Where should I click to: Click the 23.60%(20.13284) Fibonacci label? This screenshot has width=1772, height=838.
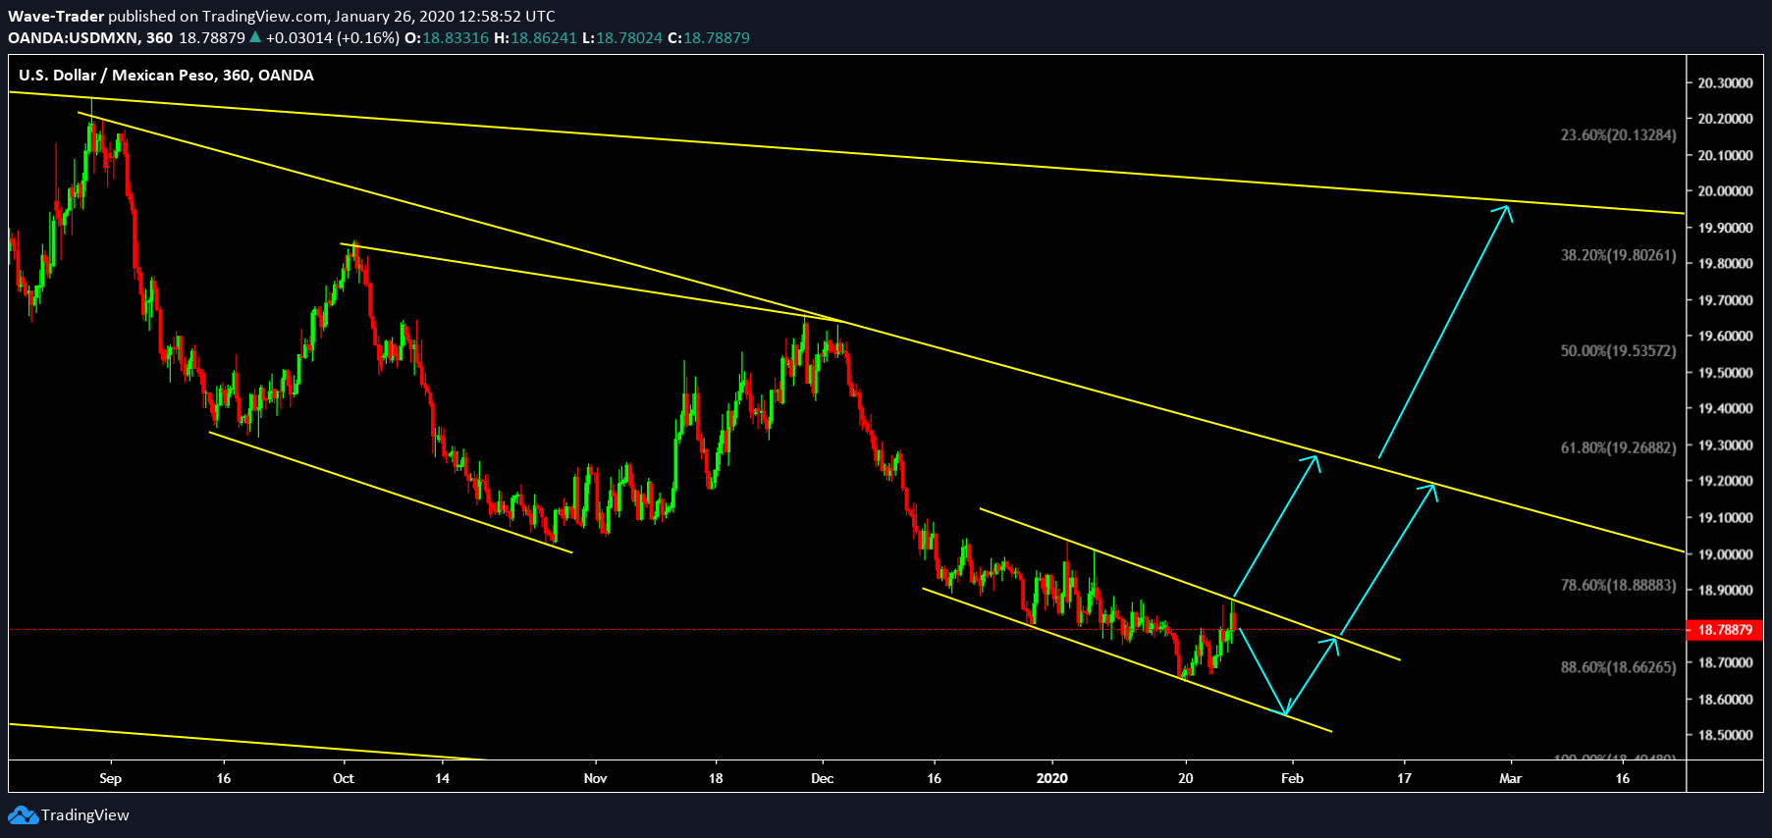pyautogui.click(x=1619, y=135)
